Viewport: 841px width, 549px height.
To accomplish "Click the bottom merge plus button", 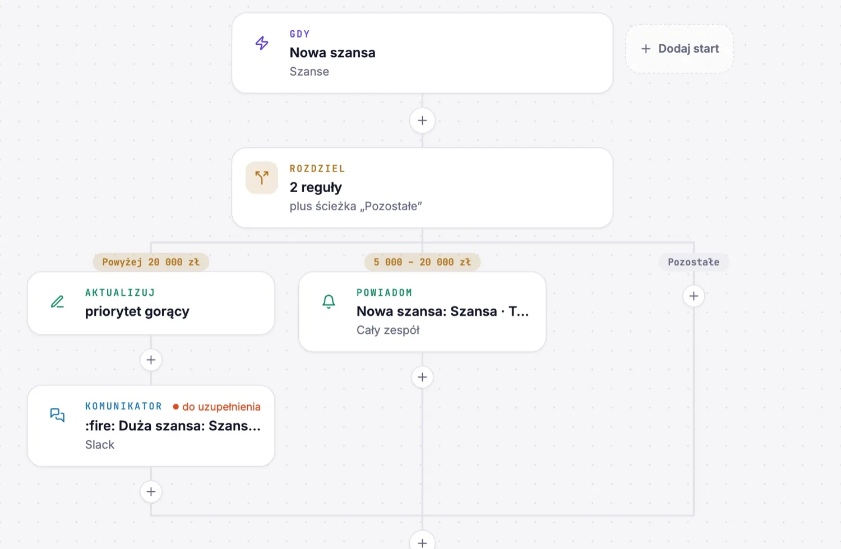I will pyautogui.click(x=422, y=541).
